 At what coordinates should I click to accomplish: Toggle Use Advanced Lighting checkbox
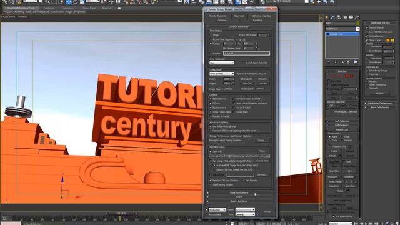tap(211, 126)
